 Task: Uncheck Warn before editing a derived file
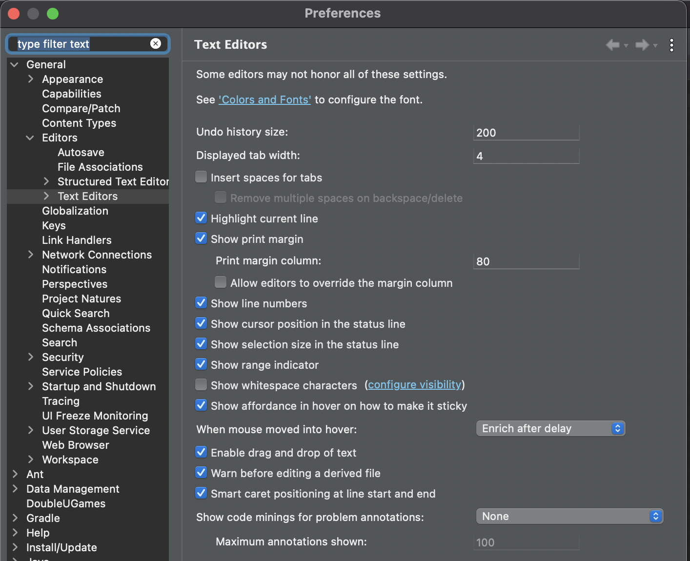coord(201,472)
